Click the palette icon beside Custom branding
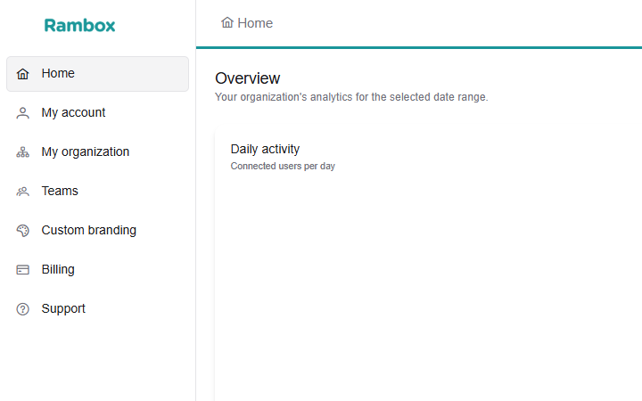Viewport: 642px width, 401px height. point(23,231)
